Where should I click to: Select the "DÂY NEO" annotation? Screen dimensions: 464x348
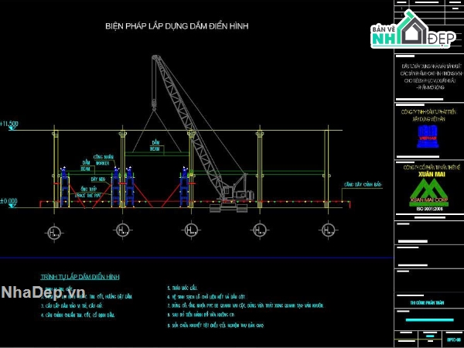point(98,179)
